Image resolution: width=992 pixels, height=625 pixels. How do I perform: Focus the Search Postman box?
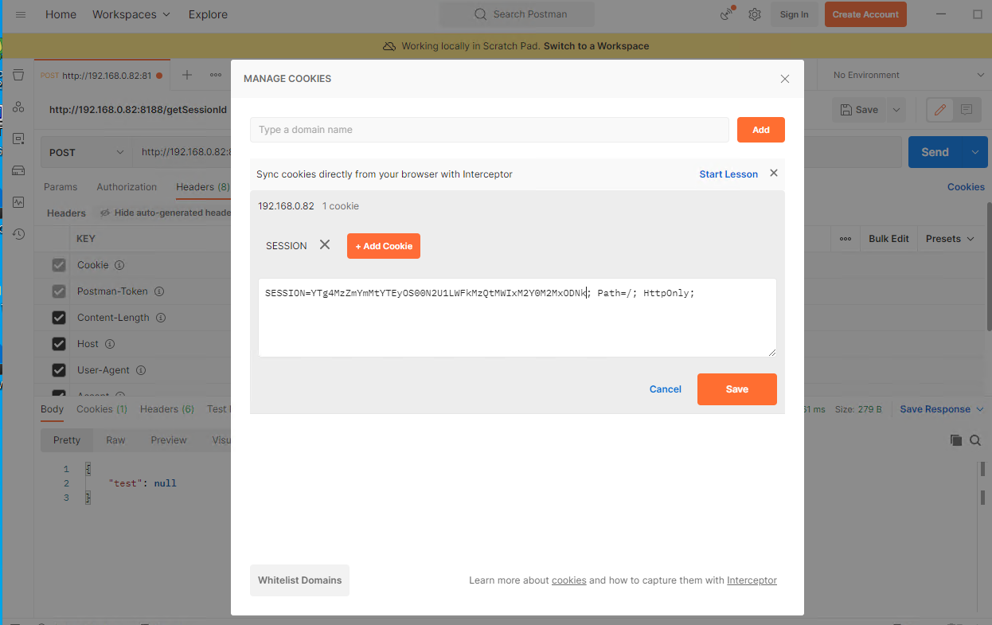point(517,14)
